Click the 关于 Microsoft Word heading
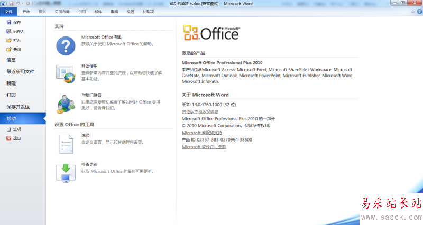The image size is (423, 225). coord(205,95)
